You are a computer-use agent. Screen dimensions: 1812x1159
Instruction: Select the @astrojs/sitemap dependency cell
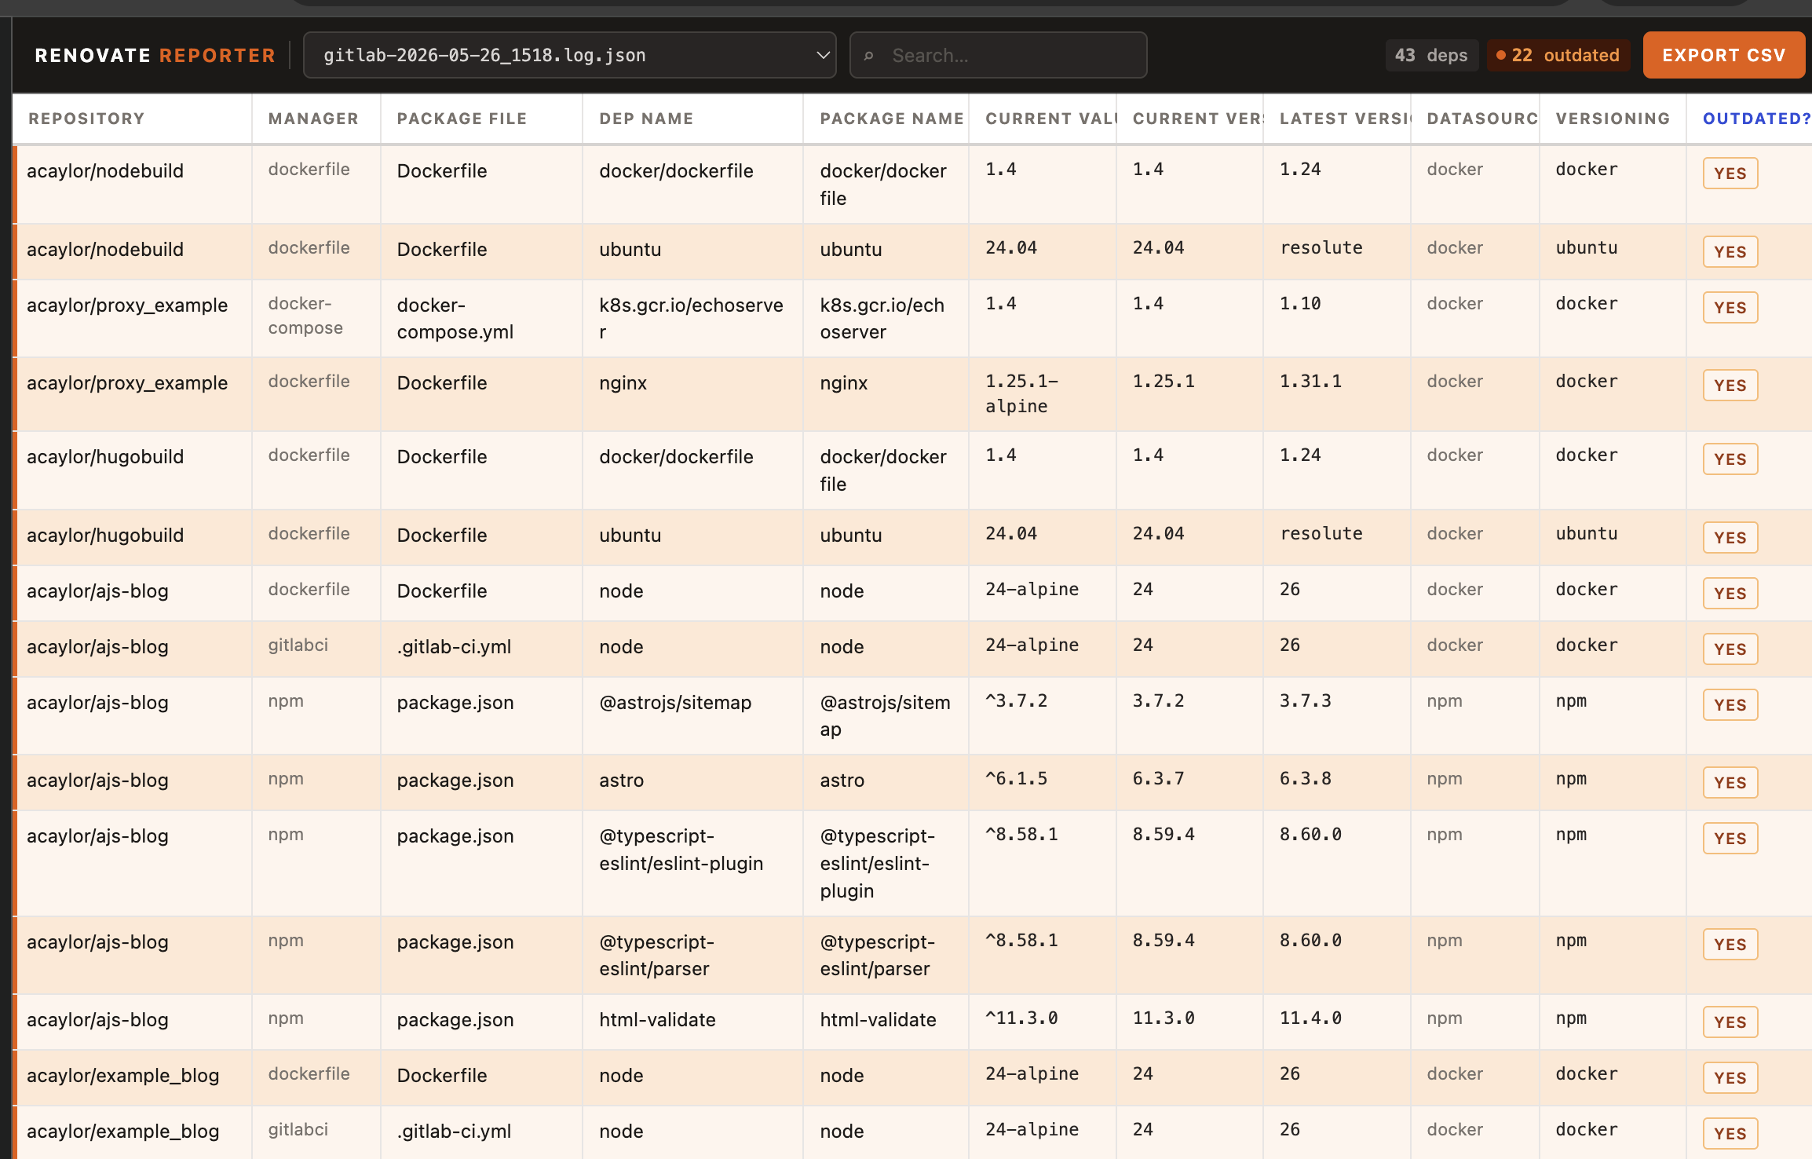click(x=675, y=703)
